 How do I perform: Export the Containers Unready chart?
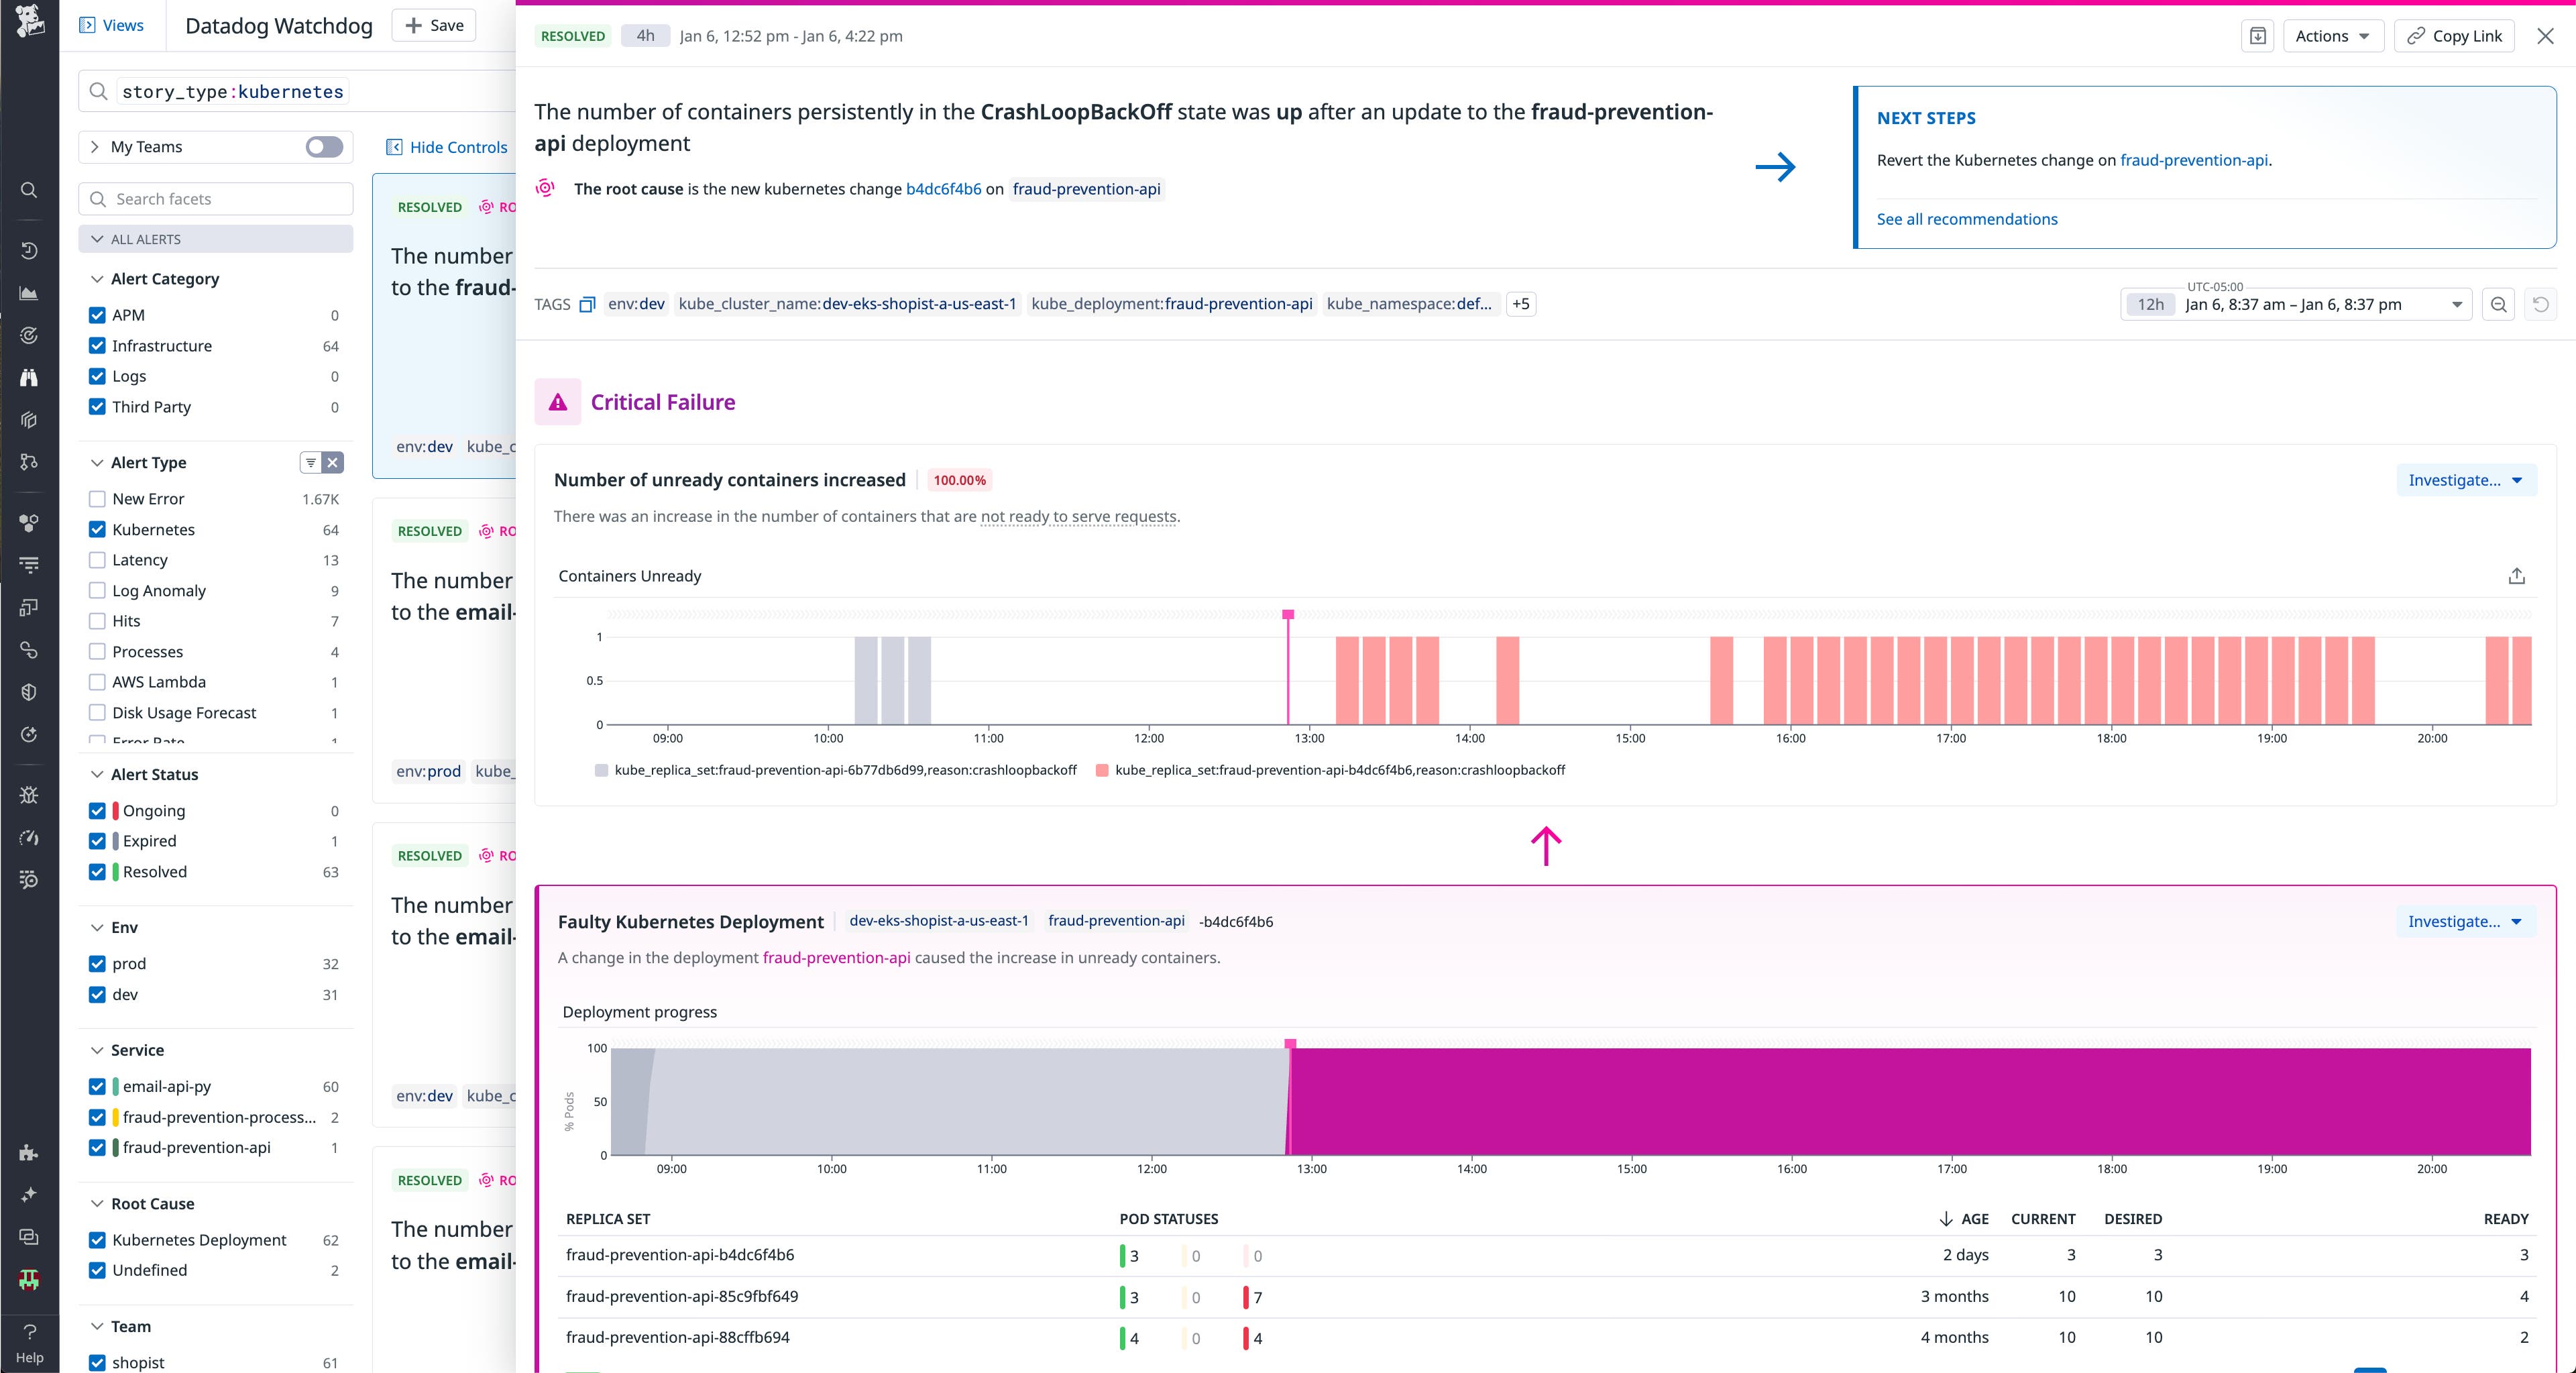click(x=2516, y=576)
